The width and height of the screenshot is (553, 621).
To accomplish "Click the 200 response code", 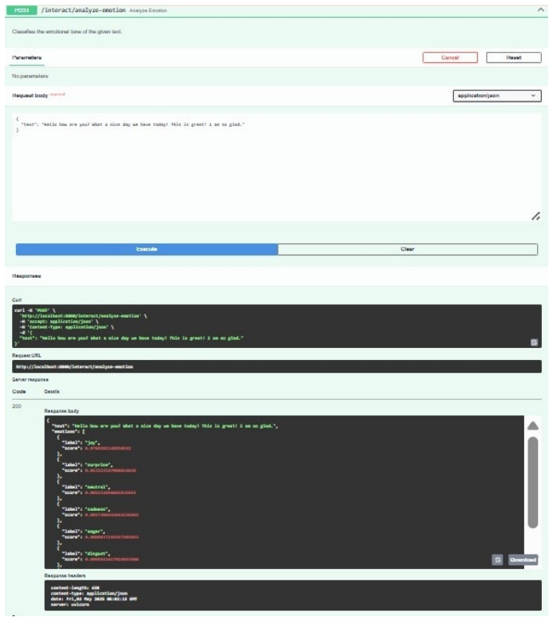I will [17, 406].
